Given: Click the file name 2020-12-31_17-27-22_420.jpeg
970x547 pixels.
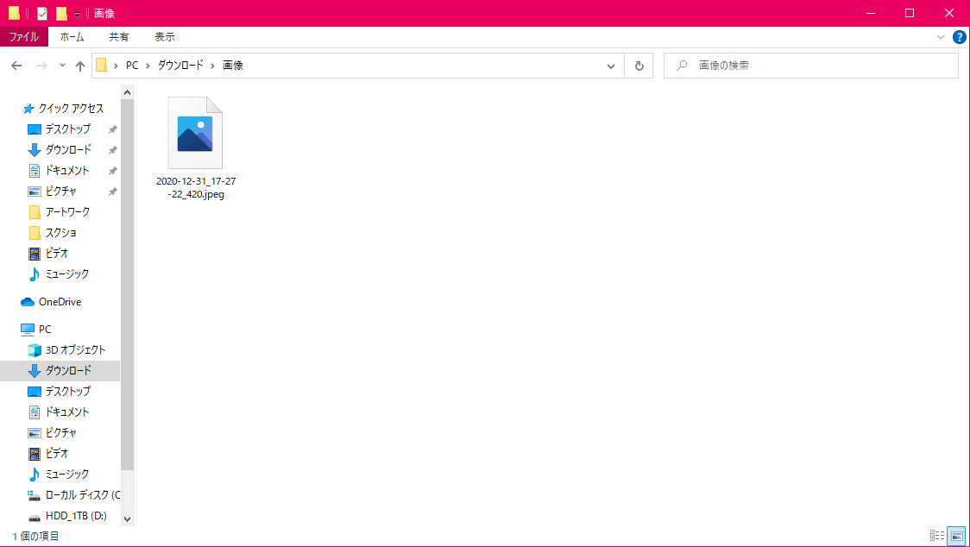Looking at the screenshot, I should tap(196, 187).
